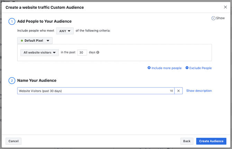This screenshot has height=149, width=232.
Task: Click the Show panel chevron icon
Action: click(213, 18)
